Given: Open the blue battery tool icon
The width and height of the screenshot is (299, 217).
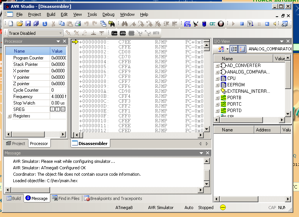Looking at the screenshot, I should pyautogui.click(x=204, y=23).
